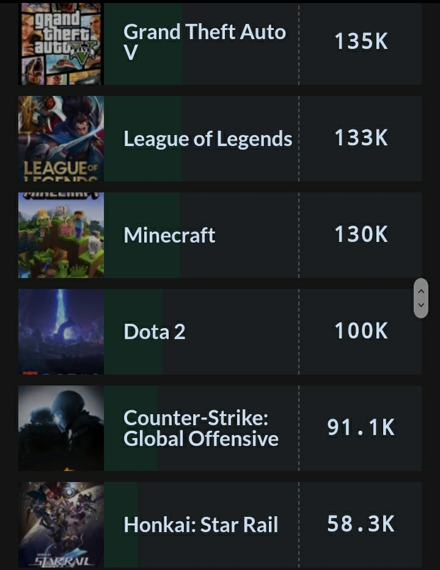Open the League of Legends cover art

(61, 139)
